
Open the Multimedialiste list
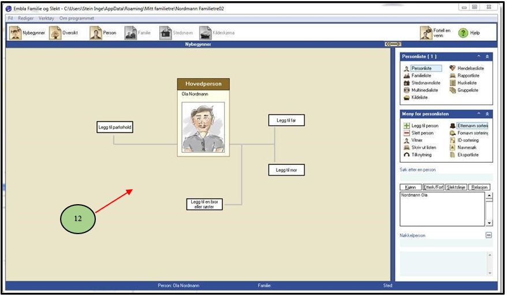423,91
